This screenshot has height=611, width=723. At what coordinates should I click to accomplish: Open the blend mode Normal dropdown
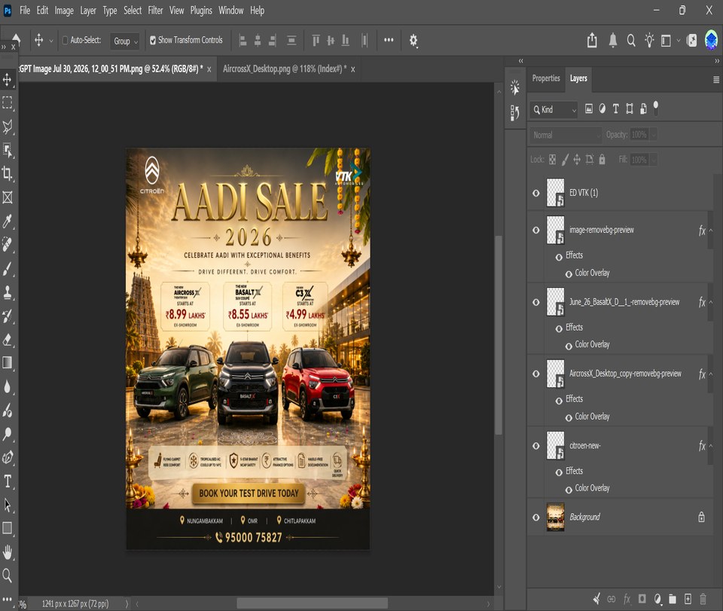566,135
